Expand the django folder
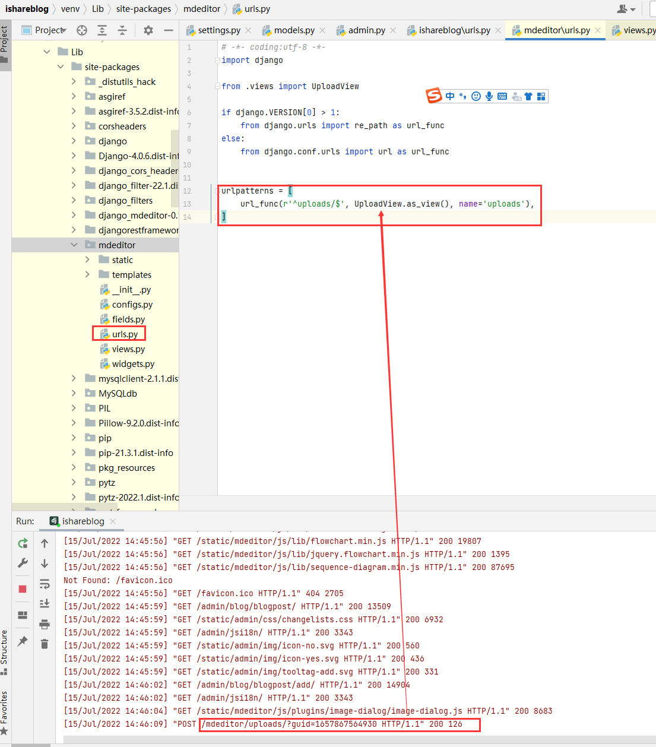Image resolution: width=656 pixels, height=747 pixels. [74, 141]
